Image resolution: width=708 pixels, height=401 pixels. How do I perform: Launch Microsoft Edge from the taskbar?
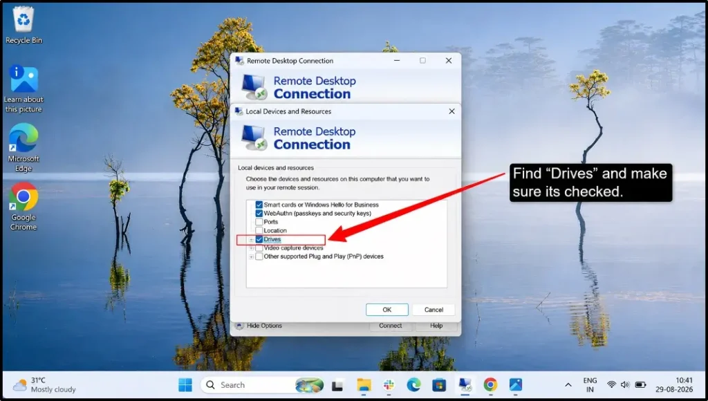click(413, 385)
